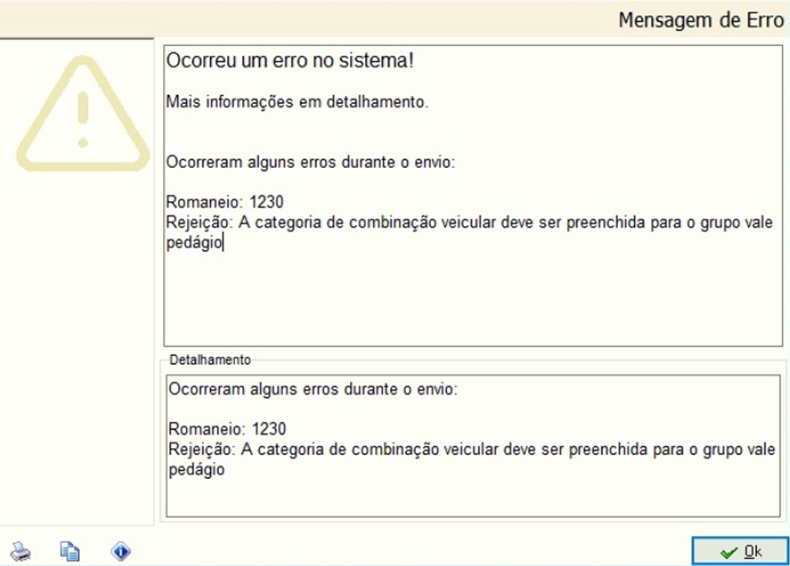Click "Ocorreram alguns erros" line in the Detalhamento box
790x566 pixels.
312,389
